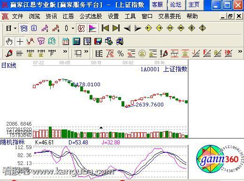Open the 帮助 menu
The height and width of the screenshot is (181, 244).
192,16
